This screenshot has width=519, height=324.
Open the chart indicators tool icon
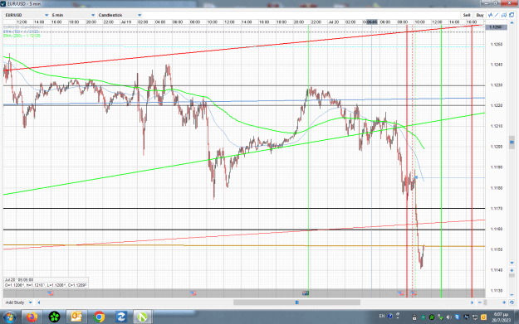pos(490,15)
